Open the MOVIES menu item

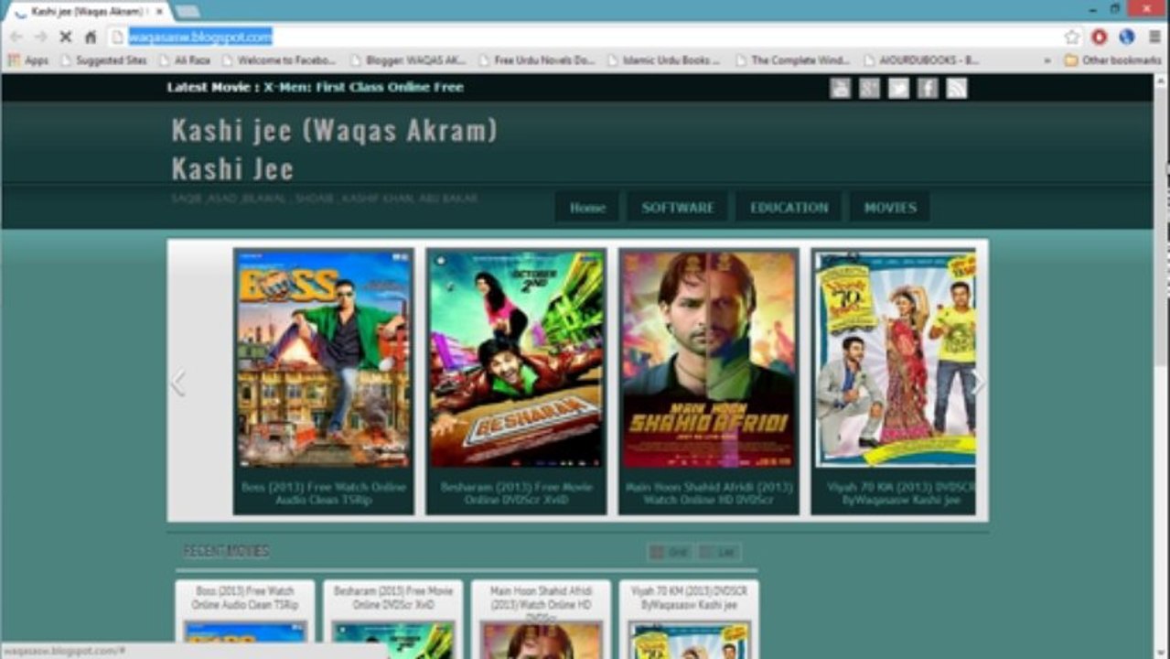[x=890, y=208]
